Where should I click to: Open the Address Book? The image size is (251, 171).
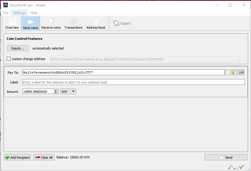[96, 23]
